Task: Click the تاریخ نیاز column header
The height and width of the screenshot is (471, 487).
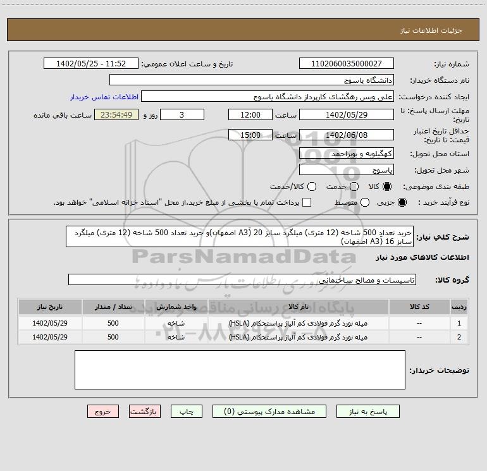Action: click(x=50, y=307)
